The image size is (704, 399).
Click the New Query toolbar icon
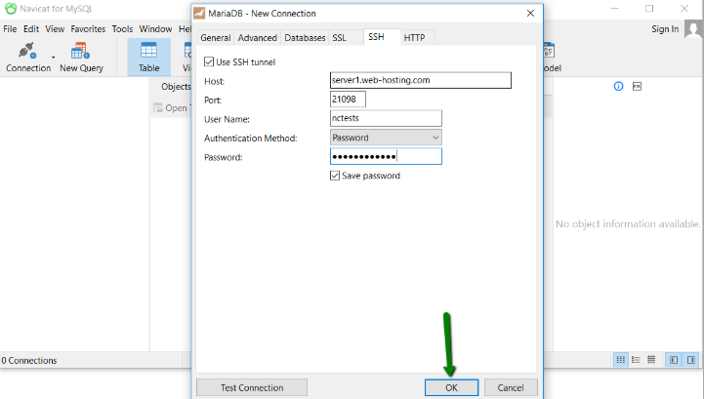81,57
